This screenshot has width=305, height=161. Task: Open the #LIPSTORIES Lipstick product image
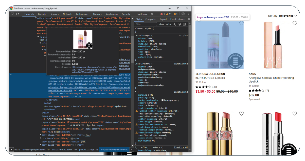click(220, 45)
